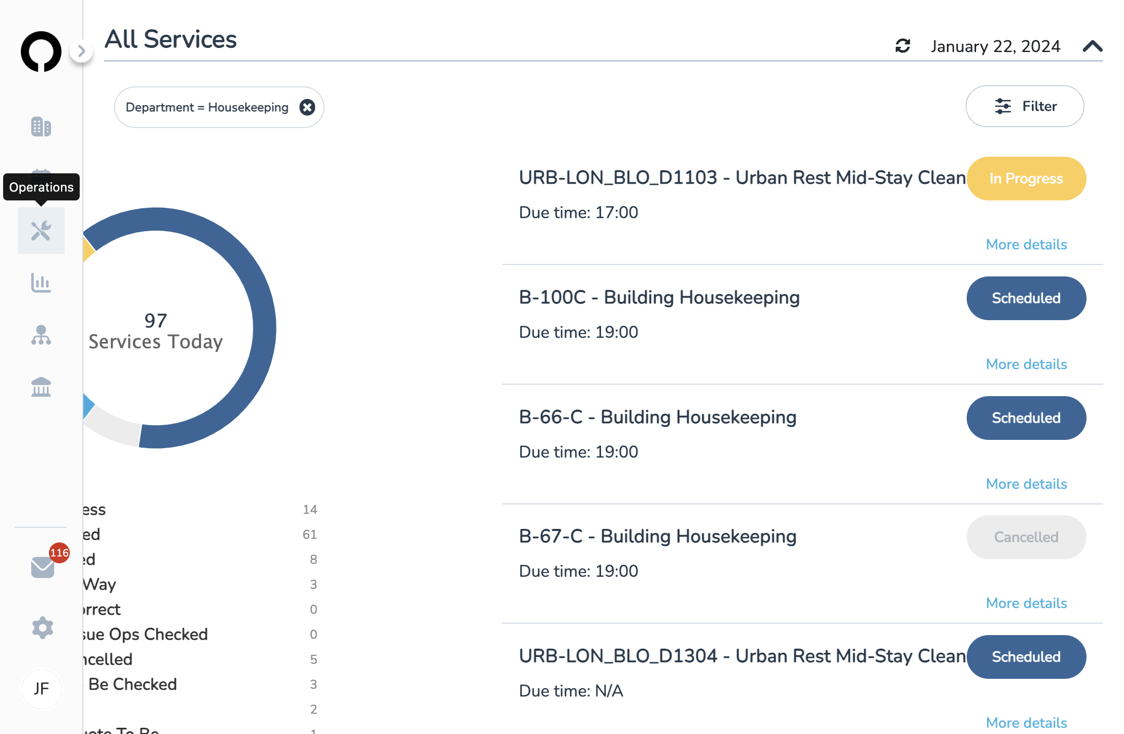Click Scheduled status on B-66-C

[x=1026, y=418]
